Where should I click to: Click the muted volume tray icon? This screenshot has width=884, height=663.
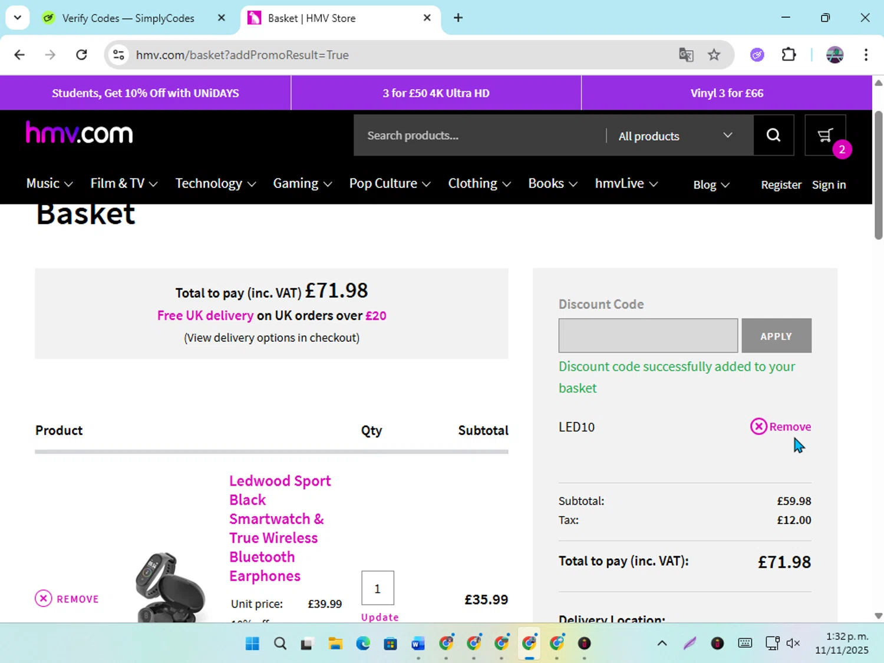tap(793, 643)
